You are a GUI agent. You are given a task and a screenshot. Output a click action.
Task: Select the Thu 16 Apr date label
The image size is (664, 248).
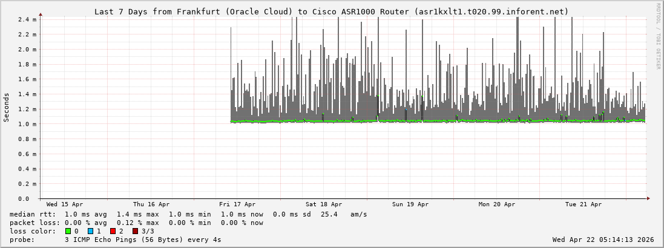(x=151, y=204)
